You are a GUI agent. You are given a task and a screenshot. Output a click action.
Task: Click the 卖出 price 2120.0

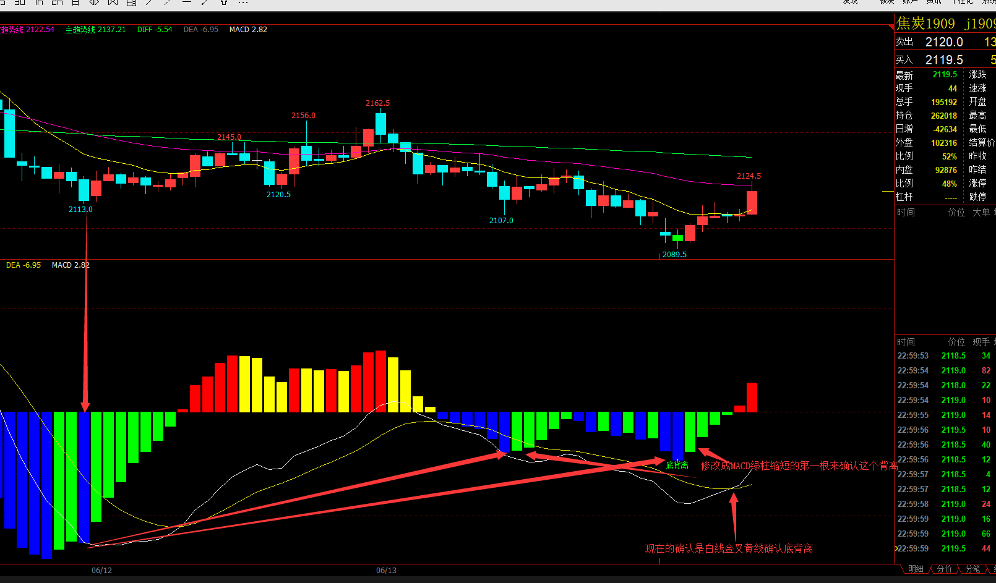coord(944,42)
